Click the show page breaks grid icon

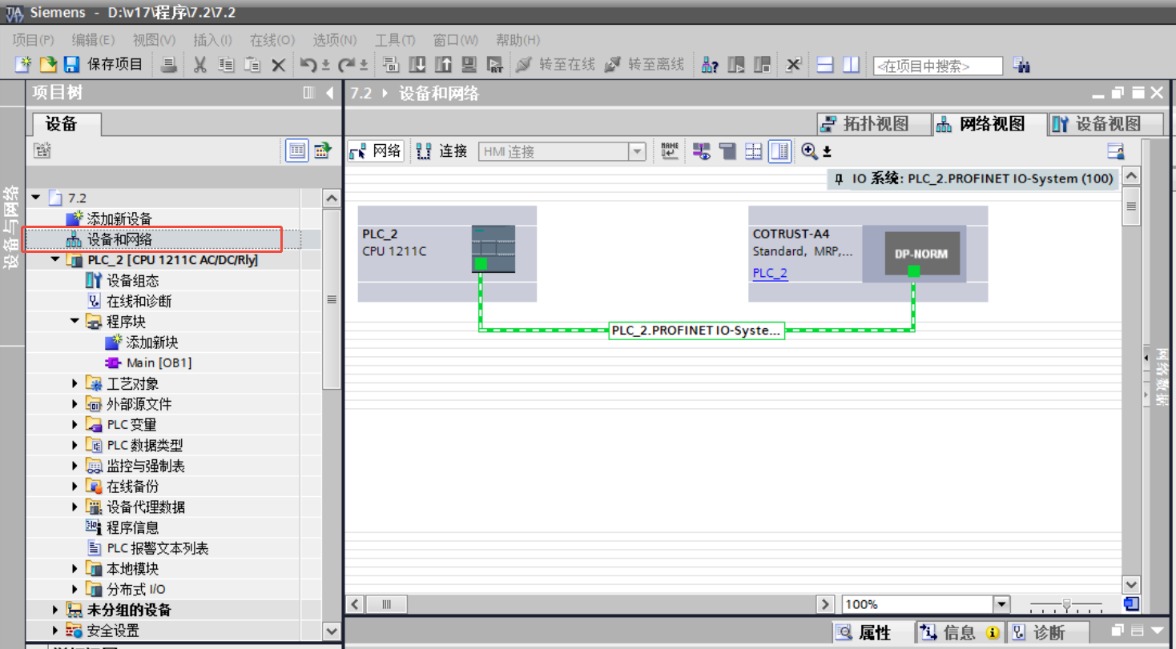(753, 150)
